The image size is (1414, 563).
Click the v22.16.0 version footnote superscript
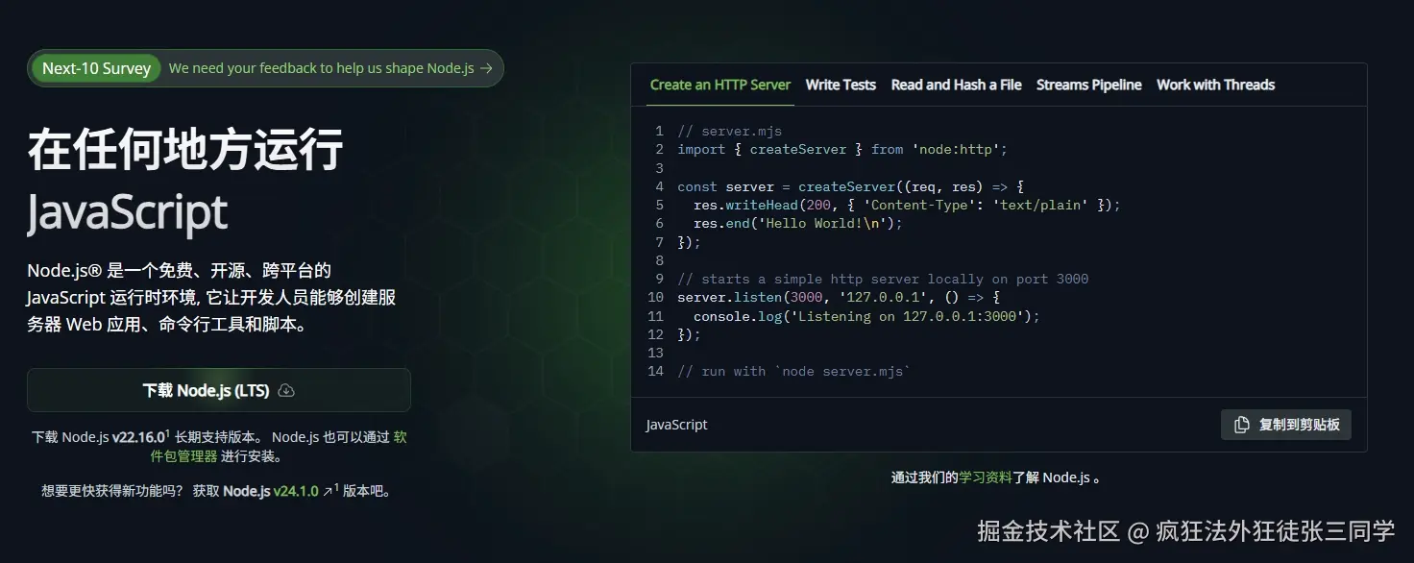[x=165, y=432]
